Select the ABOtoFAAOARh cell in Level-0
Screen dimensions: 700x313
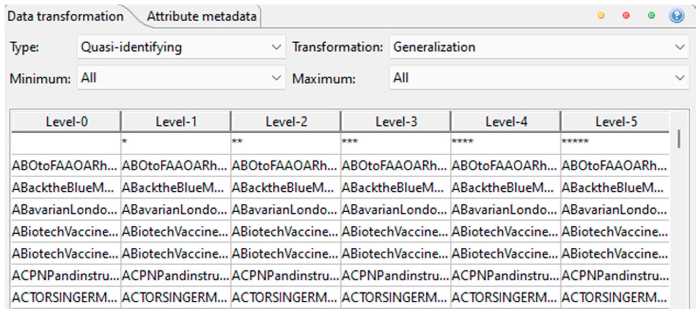click(65, 166)
